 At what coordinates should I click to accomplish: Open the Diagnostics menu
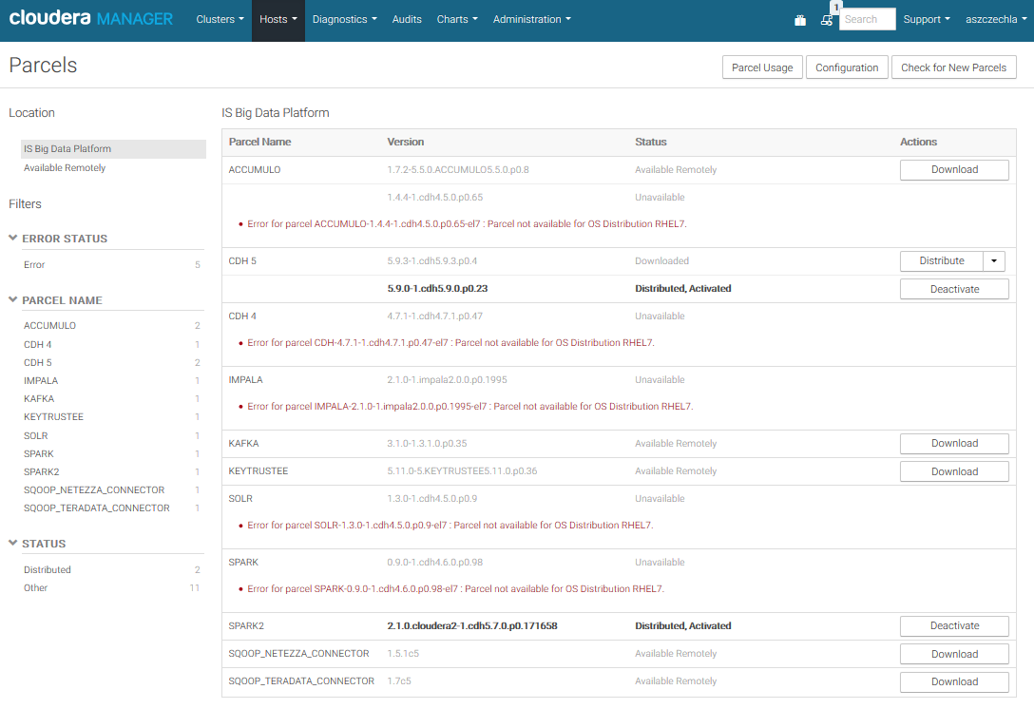pos(344,19)
